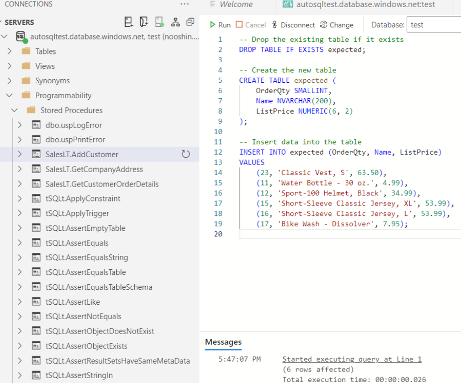Click 'CREATE TABLE expected (' code line
This screenshot has width=461, height=383.
pyautogui.click(x=287, y=80)
